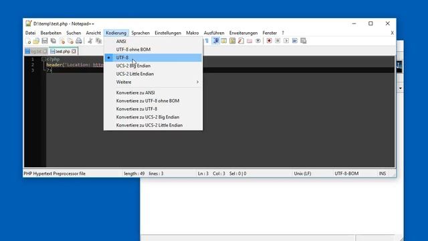The height and width of the screenshot is (241, 428).
Task: Click the Notepad++ title bar app icon
Action: point(28,23)
